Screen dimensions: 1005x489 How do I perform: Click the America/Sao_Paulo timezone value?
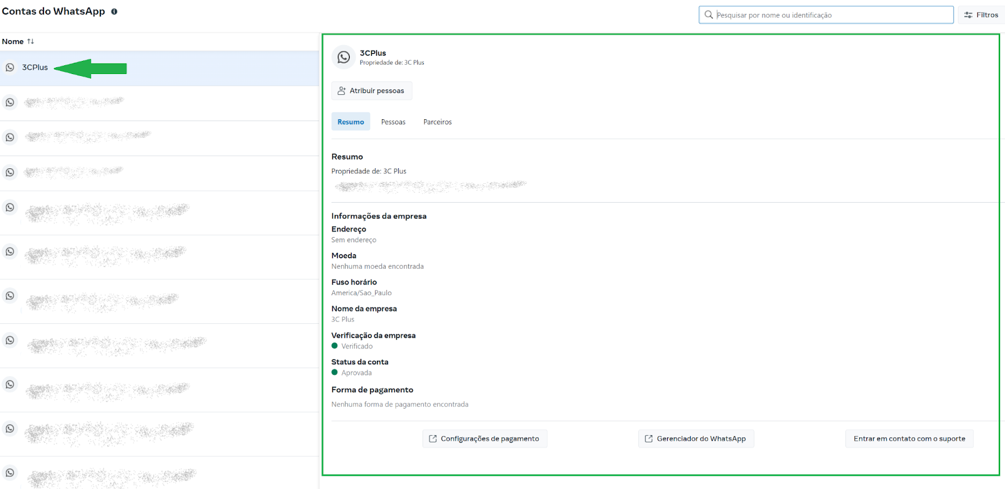(x=361, y=293)
